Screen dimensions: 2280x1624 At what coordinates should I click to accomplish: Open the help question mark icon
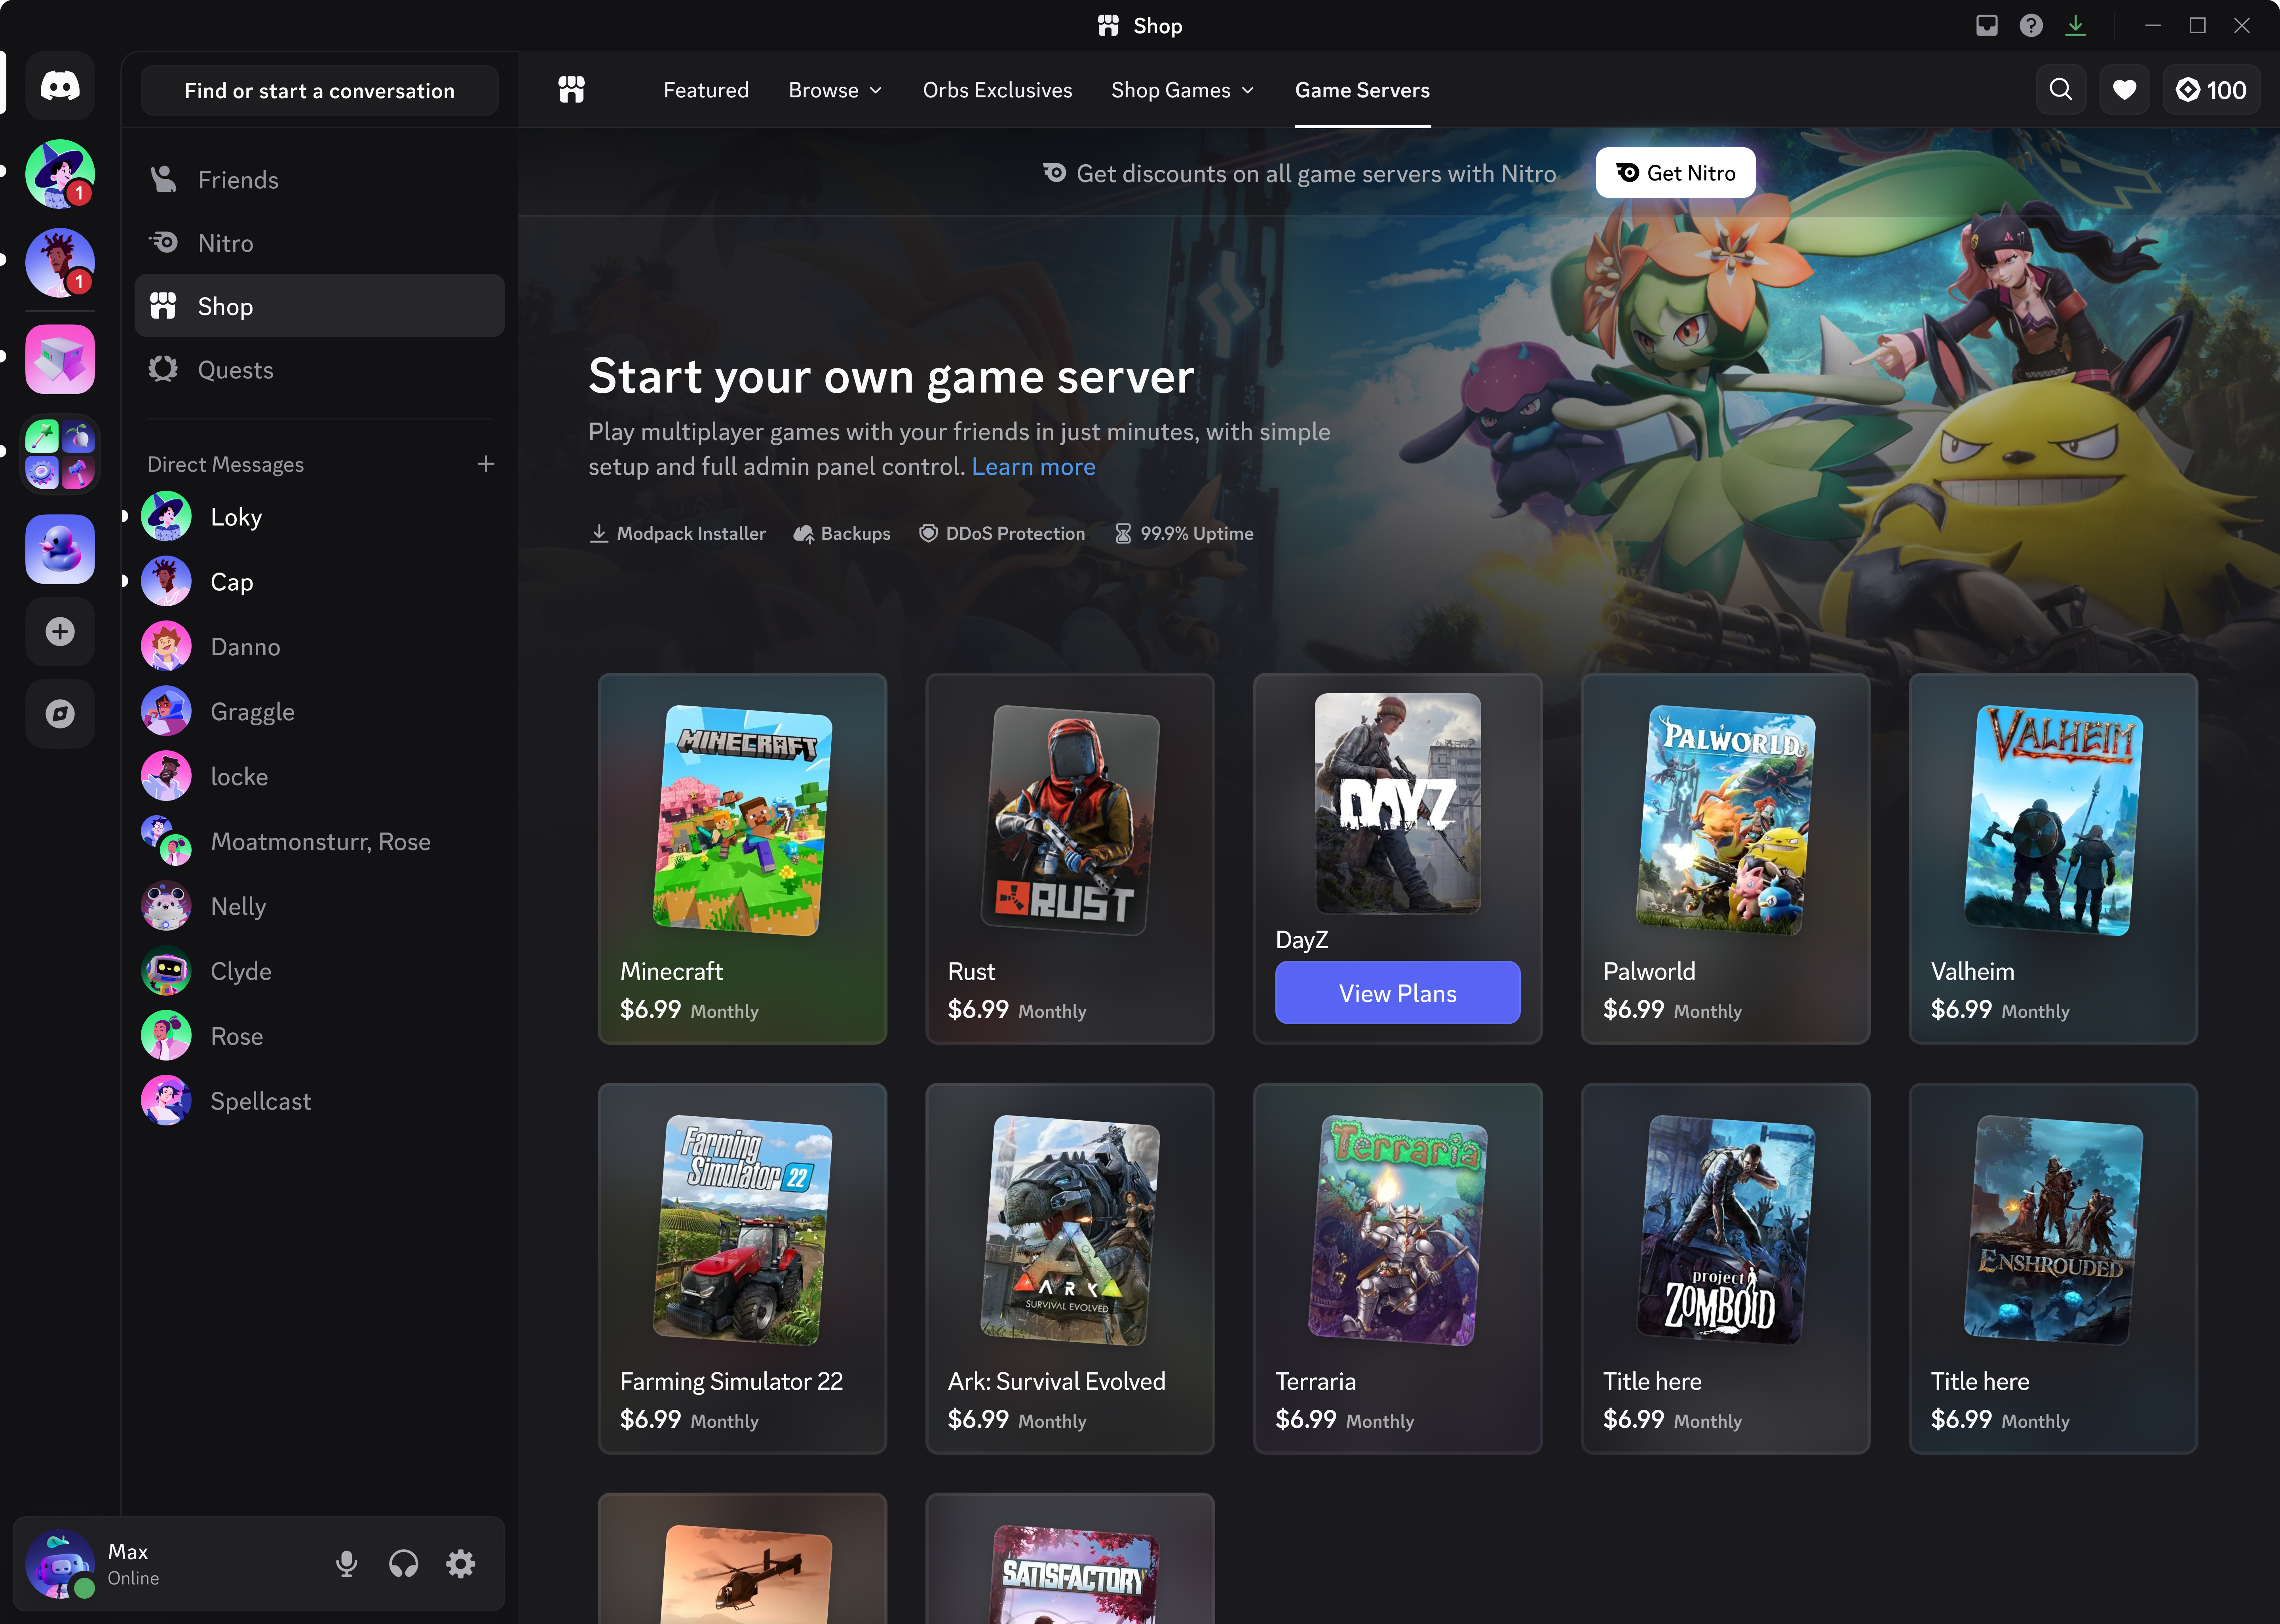pos(2031,26)
